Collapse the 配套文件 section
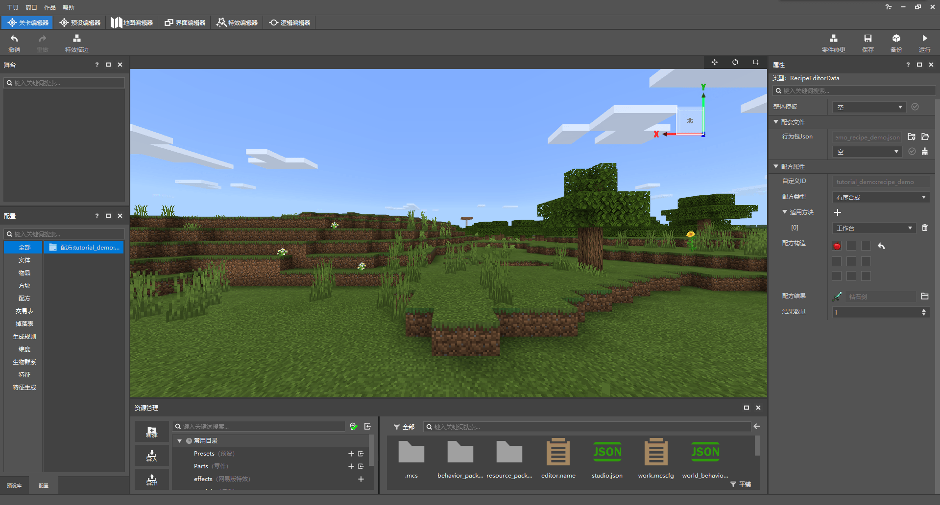The height and width of the screenshot is (505, 940). (x=776, y=122)
